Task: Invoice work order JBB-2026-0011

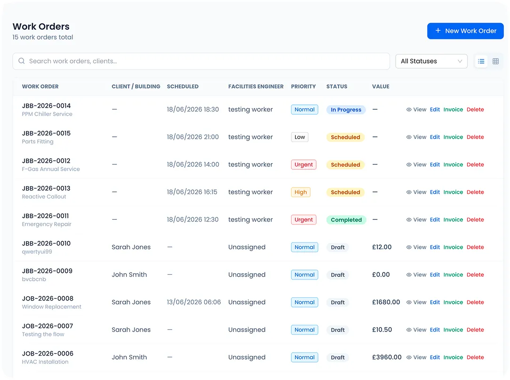Action: click(453, 220)
